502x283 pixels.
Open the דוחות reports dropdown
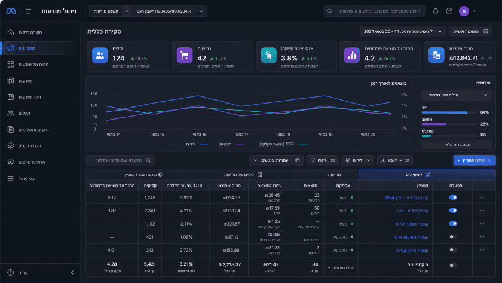pos(357,160)
